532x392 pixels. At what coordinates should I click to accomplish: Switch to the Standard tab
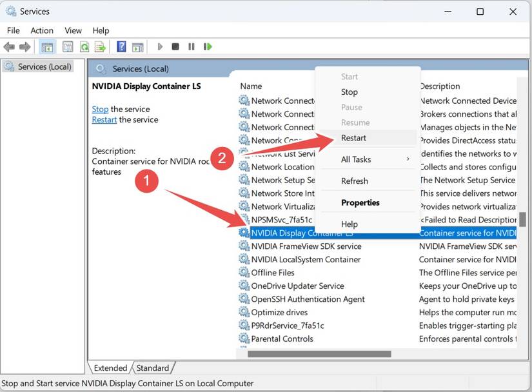point(152,367)
